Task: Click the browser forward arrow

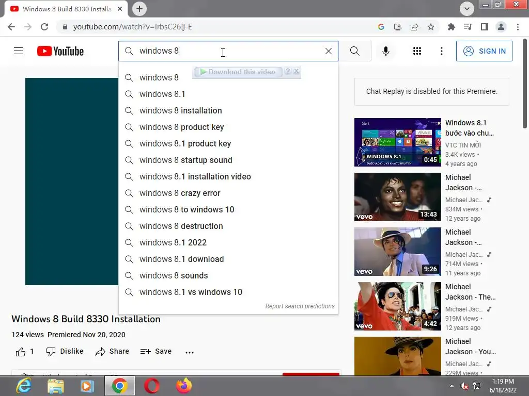Action: pos(28,27)
